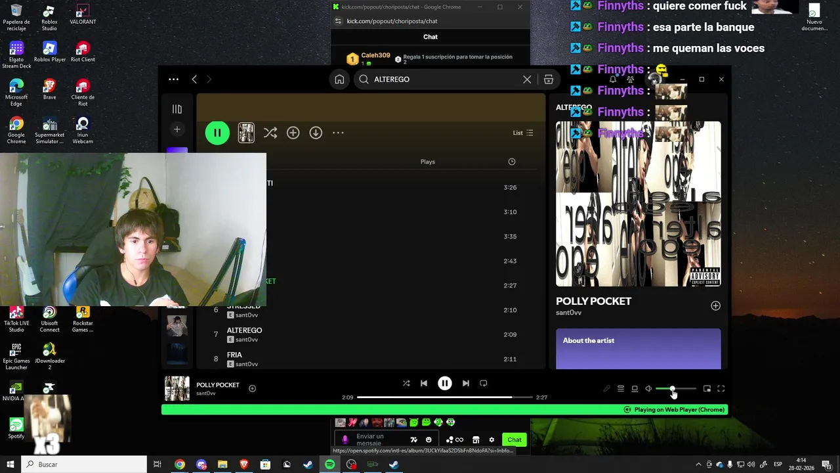This screenshot has width=840, height=473.
Task: Open Kick chat settings gear
Action: [492, 440]
